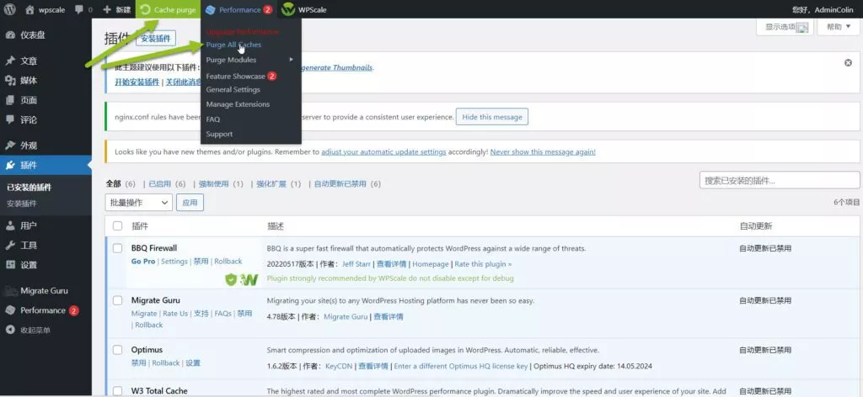Open Manage Extensions menu item
Image resolution: width=863 pixels, height=397 pixels.
point(238,104)
